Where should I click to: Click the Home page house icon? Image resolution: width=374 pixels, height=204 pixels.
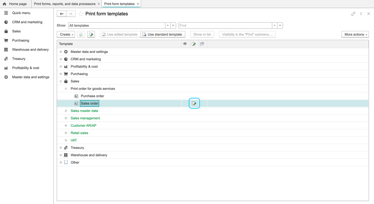coord(4,4)
